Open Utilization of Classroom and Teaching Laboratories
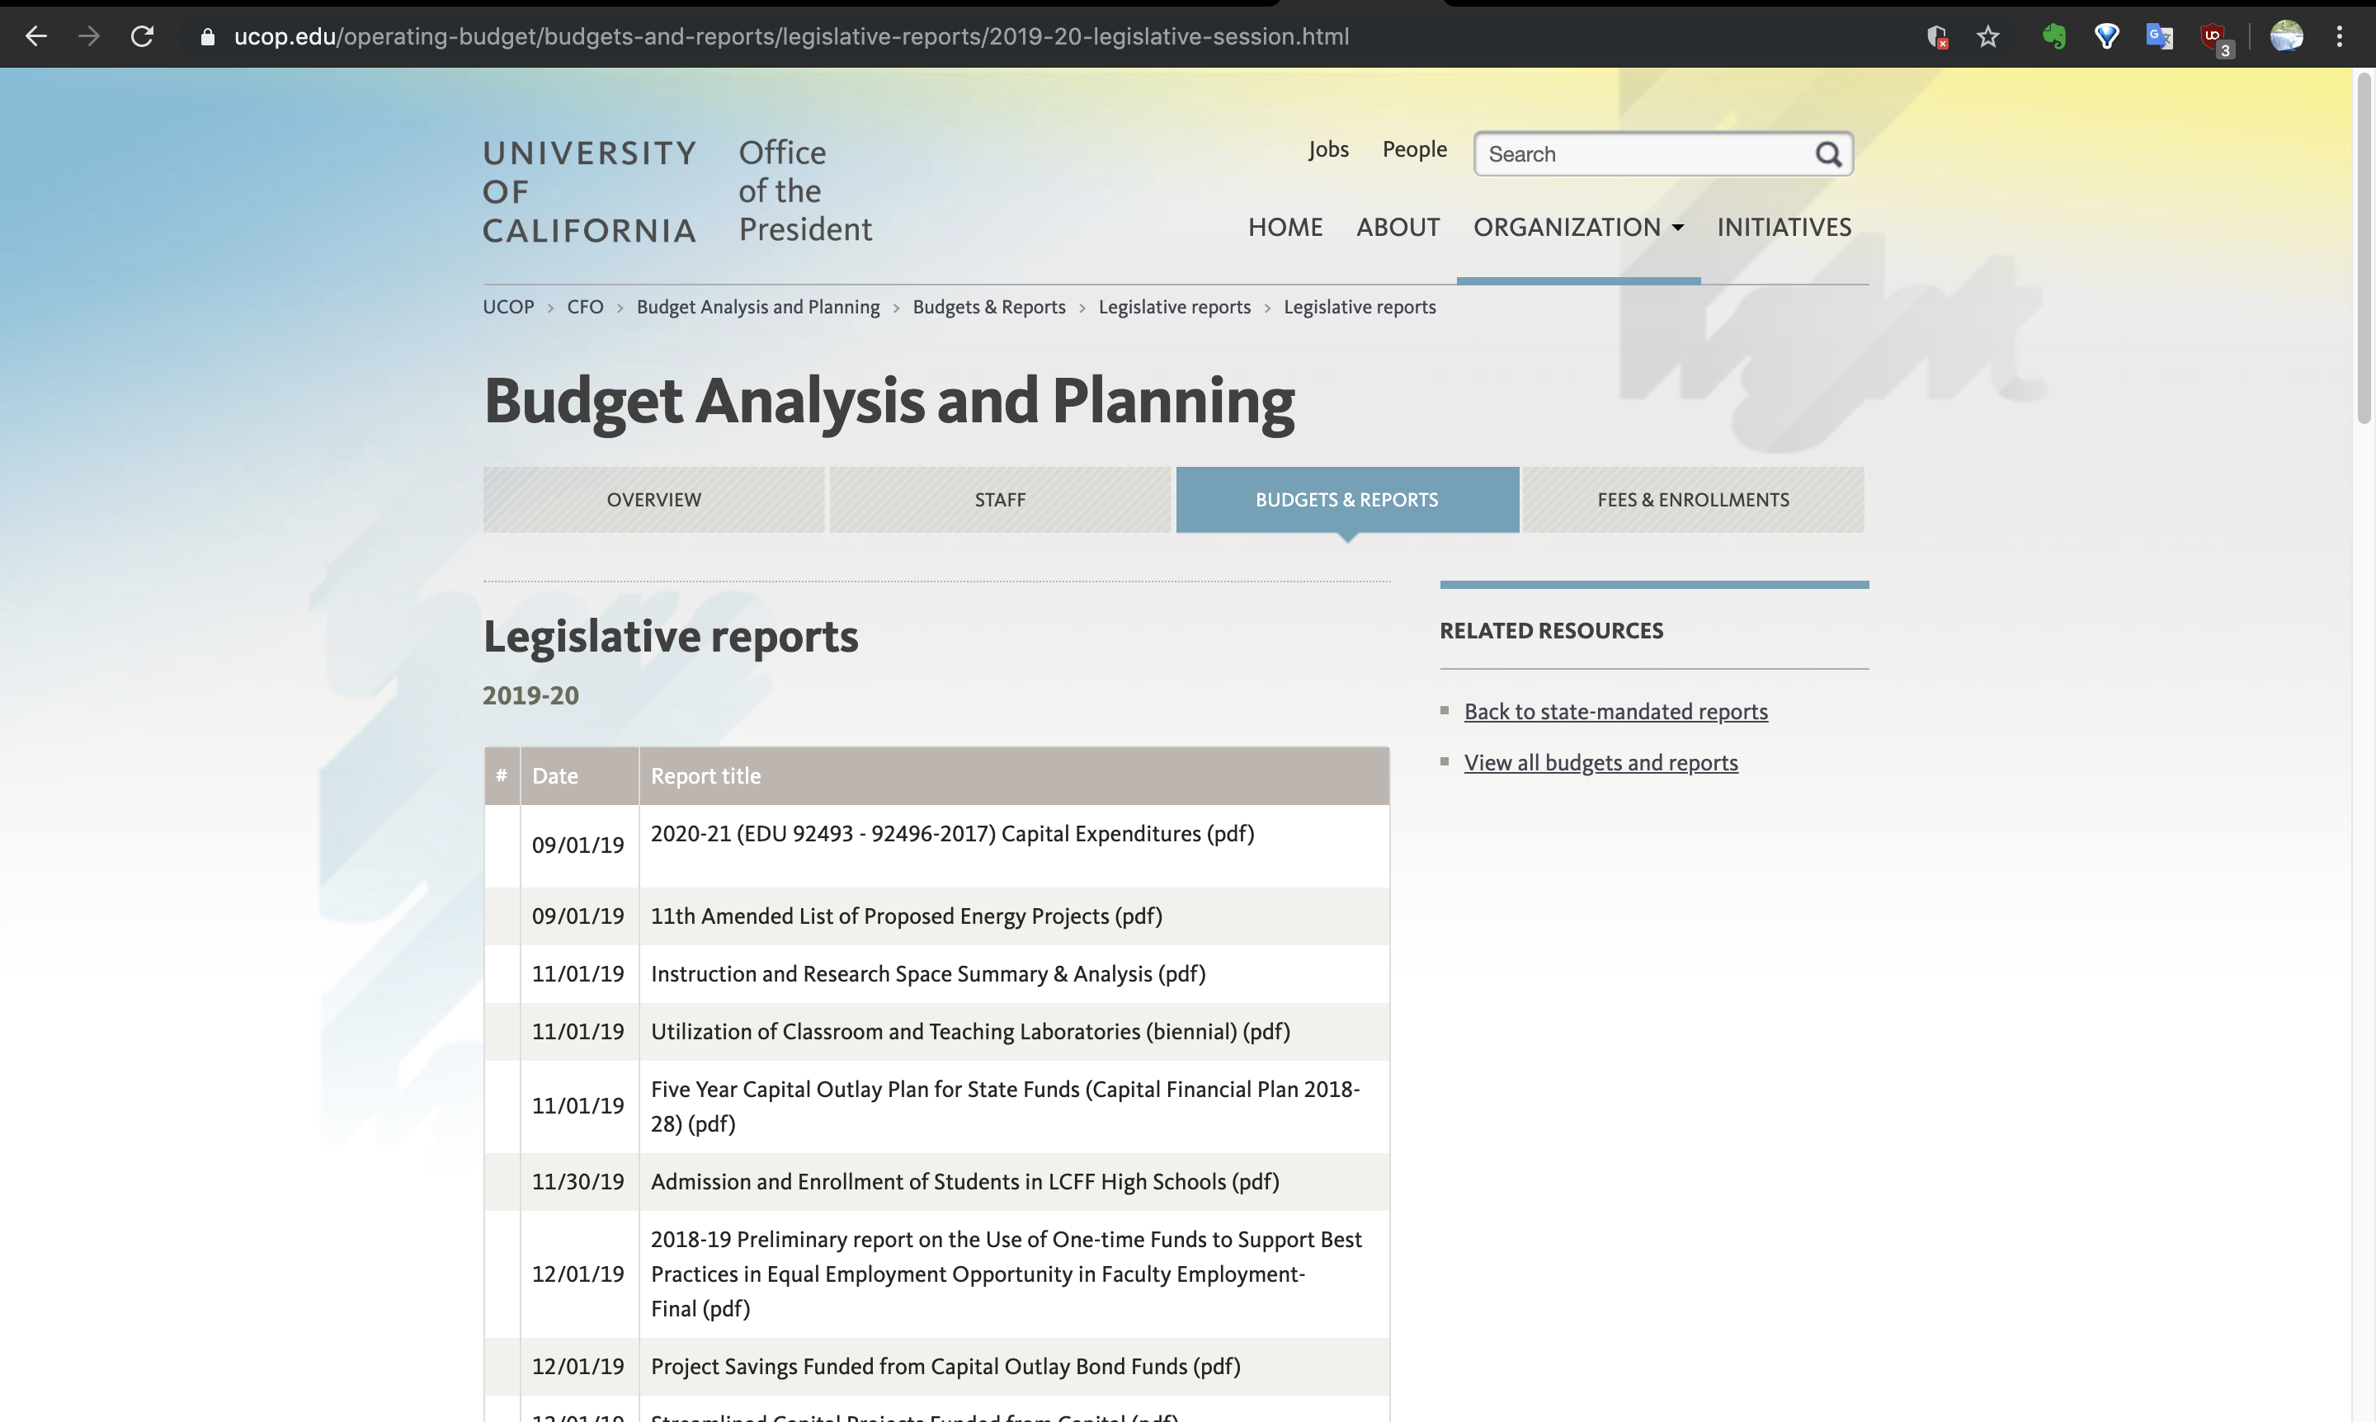 (x=970, y=1031)
